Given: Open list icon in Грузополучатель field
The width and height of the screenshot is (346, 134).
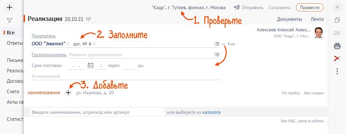Looking at the screenshot, I should click(x=217, y=55).
